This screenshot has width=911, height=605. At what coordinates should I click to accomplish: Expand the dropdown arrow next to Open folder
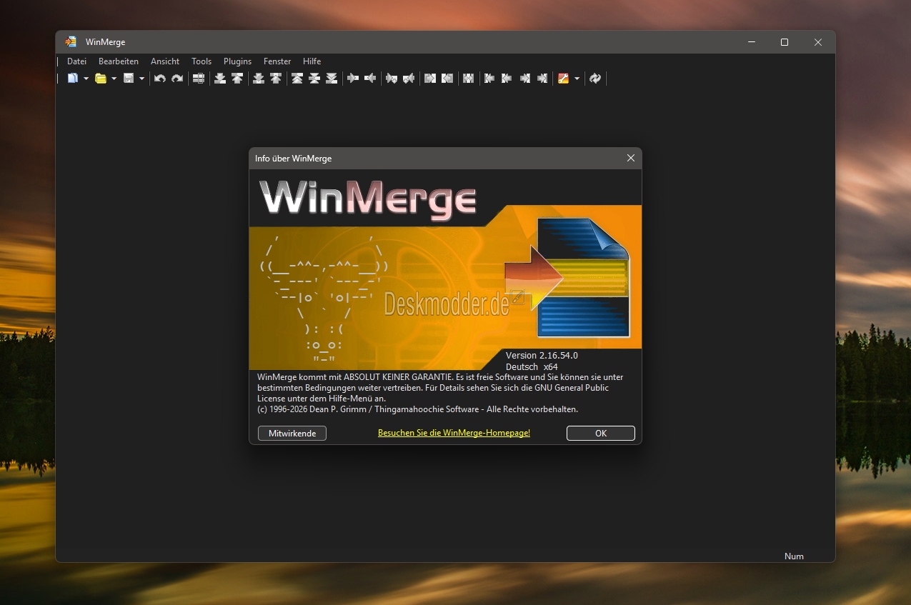tap(114, 79)
